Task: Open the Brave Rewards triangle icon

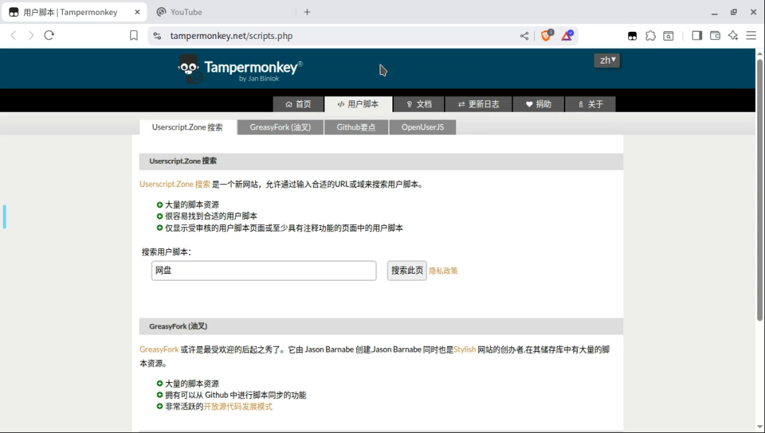Action: 567,35
